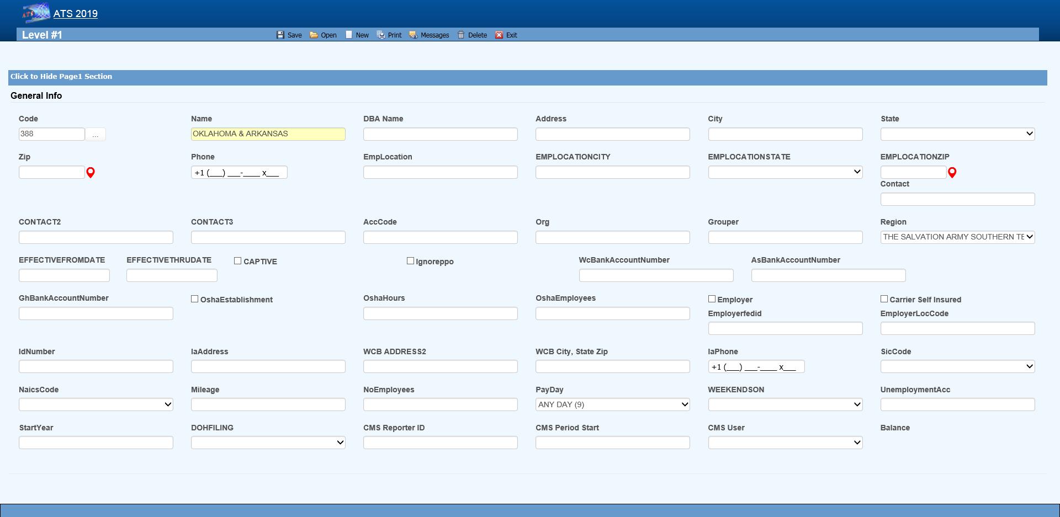1060x517 pixels.
Task: Click the New document icon
Action: 349,35
